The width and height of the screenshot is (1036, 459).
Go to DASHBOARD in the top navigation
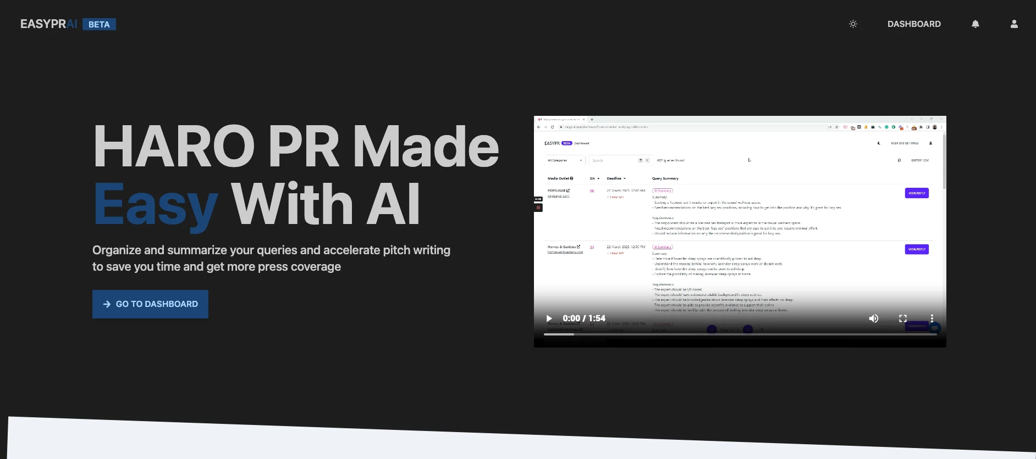(x=914, y=24)
